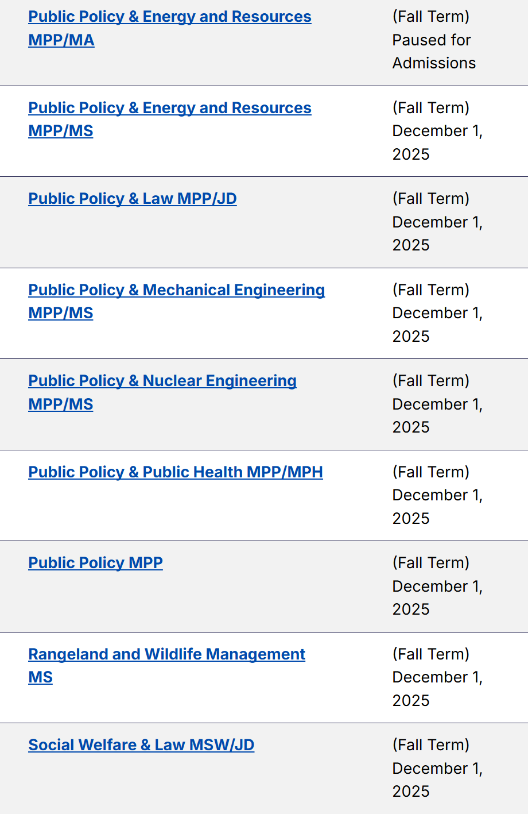
Task: Open Public Policy & Energy and Resources MPP/MS link
Action: [169, 108]
